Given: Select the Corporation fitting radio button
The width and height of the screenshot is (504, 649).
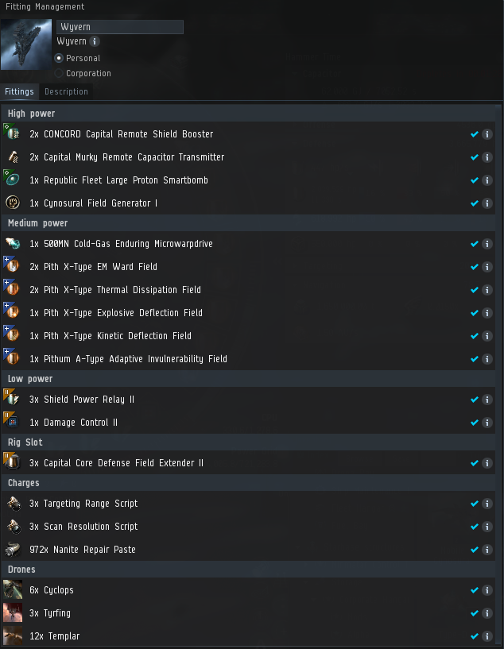Looking at the screenshot, I should pyautogui.click(x=59, y=73).
